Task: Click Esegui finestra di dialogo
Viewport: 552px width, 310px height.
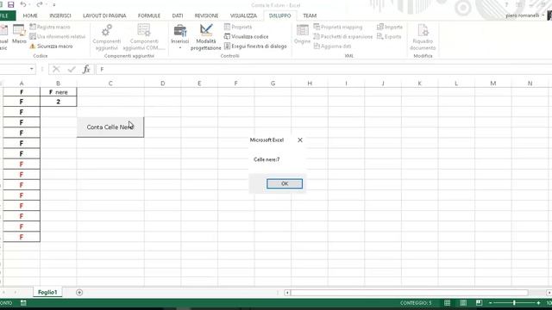Action: coord(255,46)
